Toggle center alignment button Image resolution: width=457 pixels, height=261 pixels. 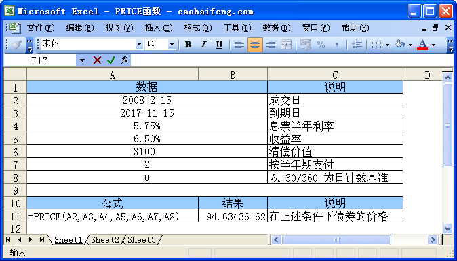[255, 45]
